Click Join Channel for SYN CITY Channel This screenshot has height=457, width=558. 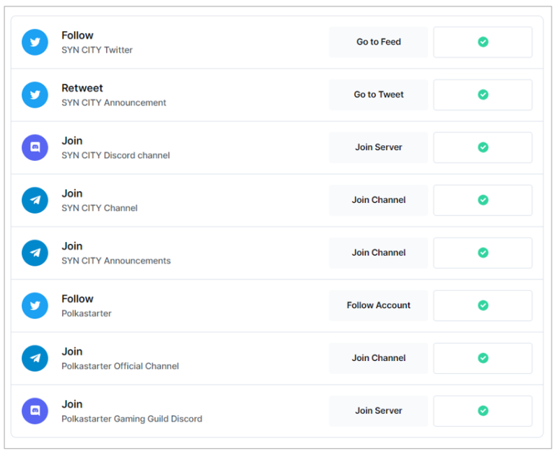coord(379,200)
